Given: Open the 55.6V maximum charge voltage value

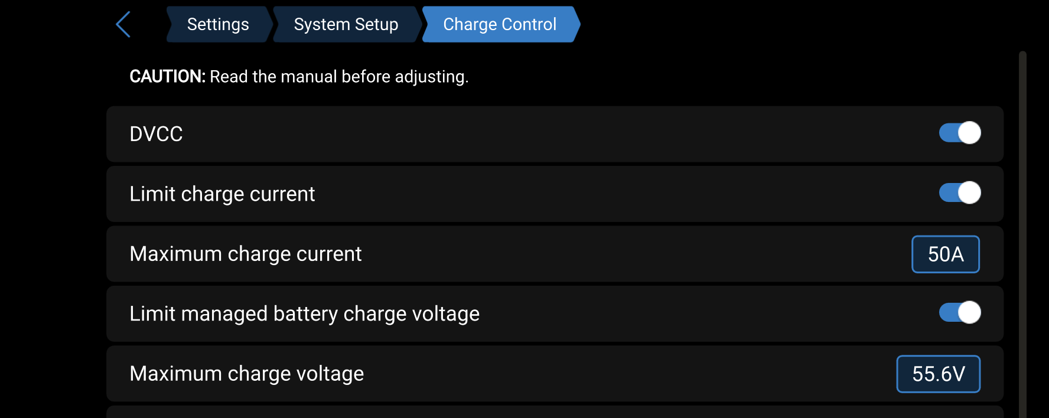Looking at the screenshot, I should click(x=938, y=374).
